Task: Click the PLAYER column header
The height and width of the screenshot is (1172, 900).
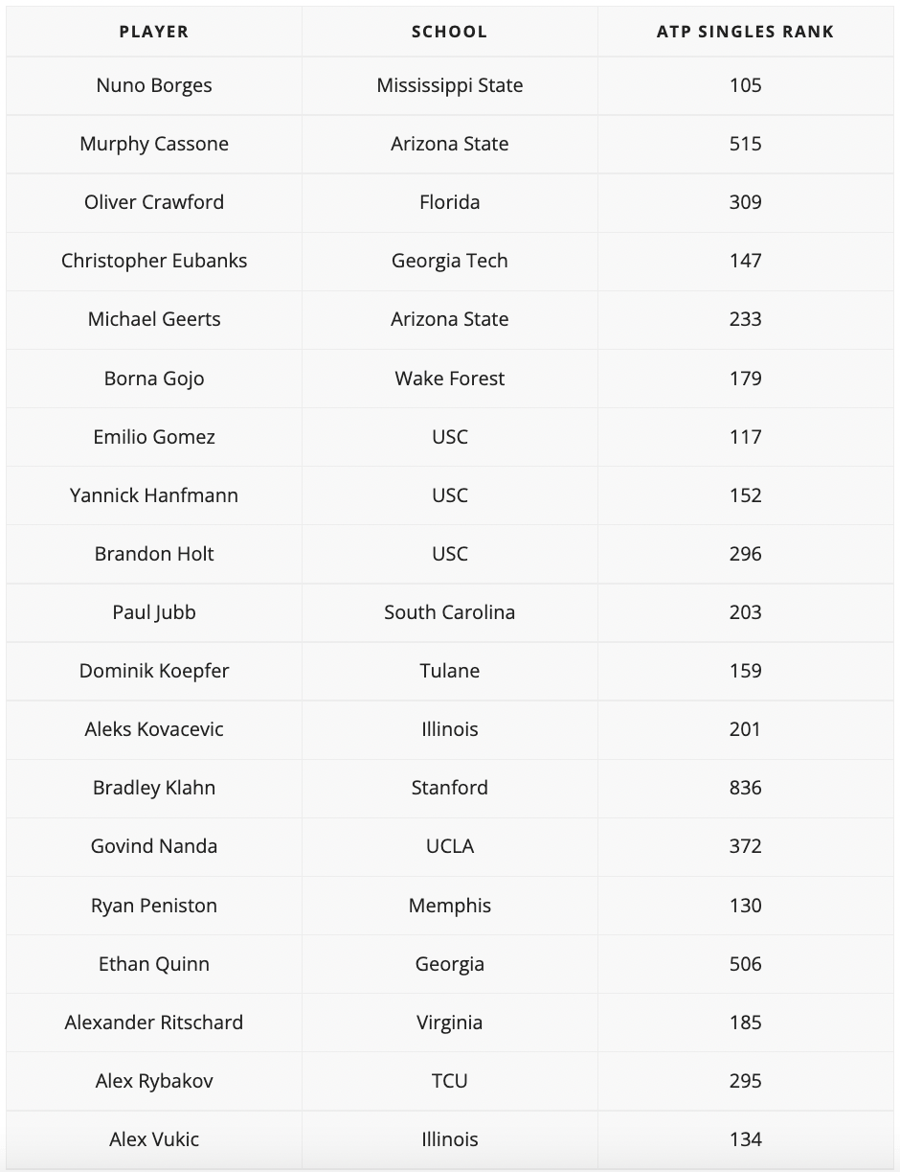Action: coord(154,32)
